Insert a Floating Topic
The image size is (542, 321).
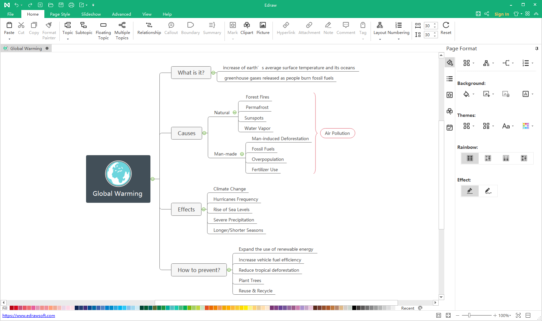pyautogui.click(x=103, y=25)
